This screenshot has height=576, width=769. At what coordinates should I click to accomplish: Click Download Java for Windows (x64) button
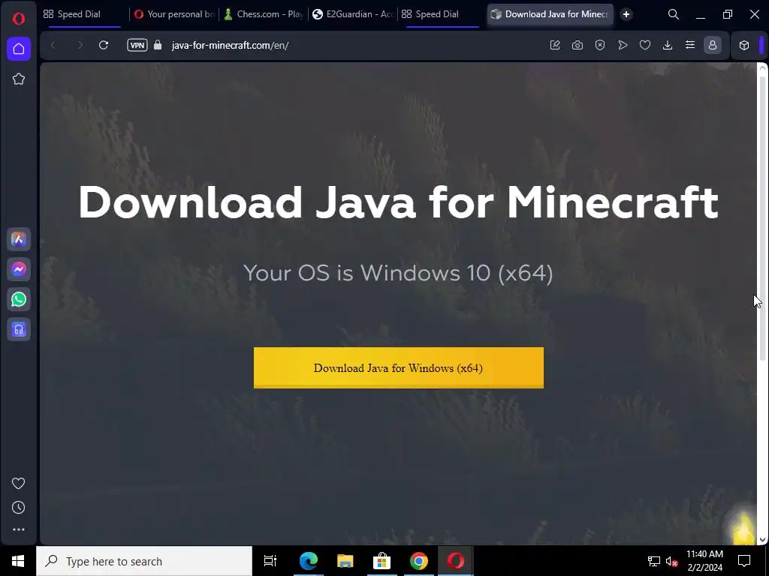pyautogui.click(x=398, y=367)
